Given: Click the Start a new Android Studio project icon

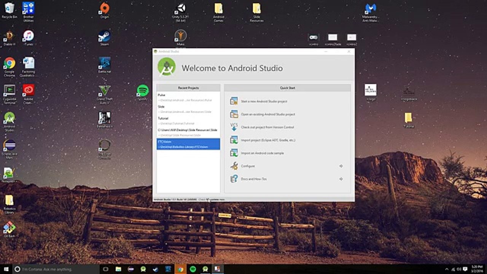Looking at the screenshot, I should pos(234,101).
